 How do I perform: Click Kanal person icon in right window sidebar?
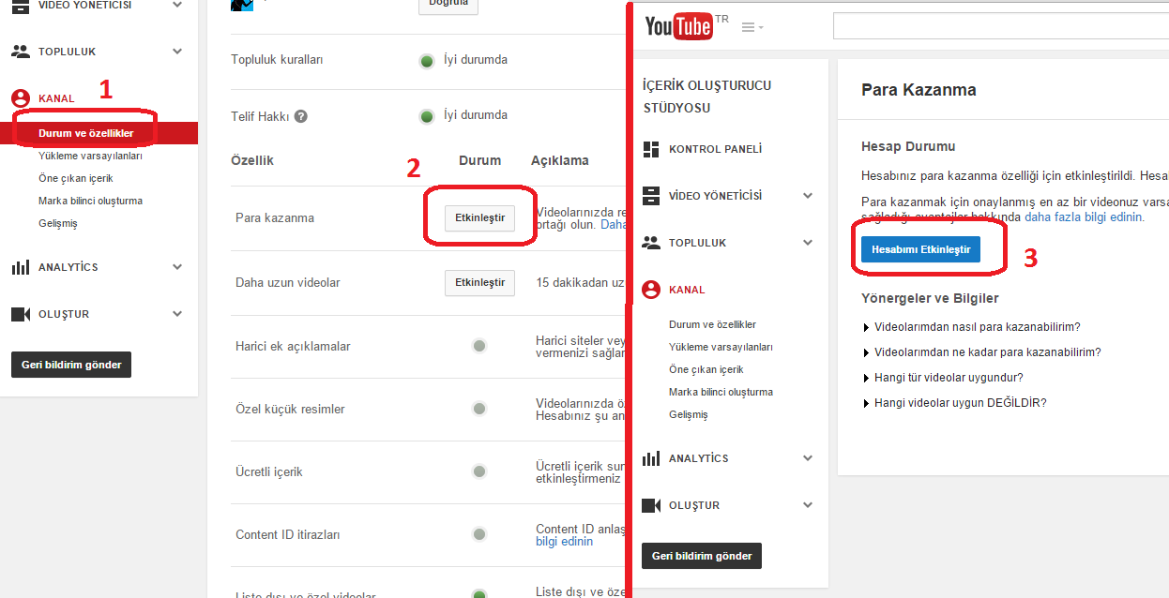651,290
